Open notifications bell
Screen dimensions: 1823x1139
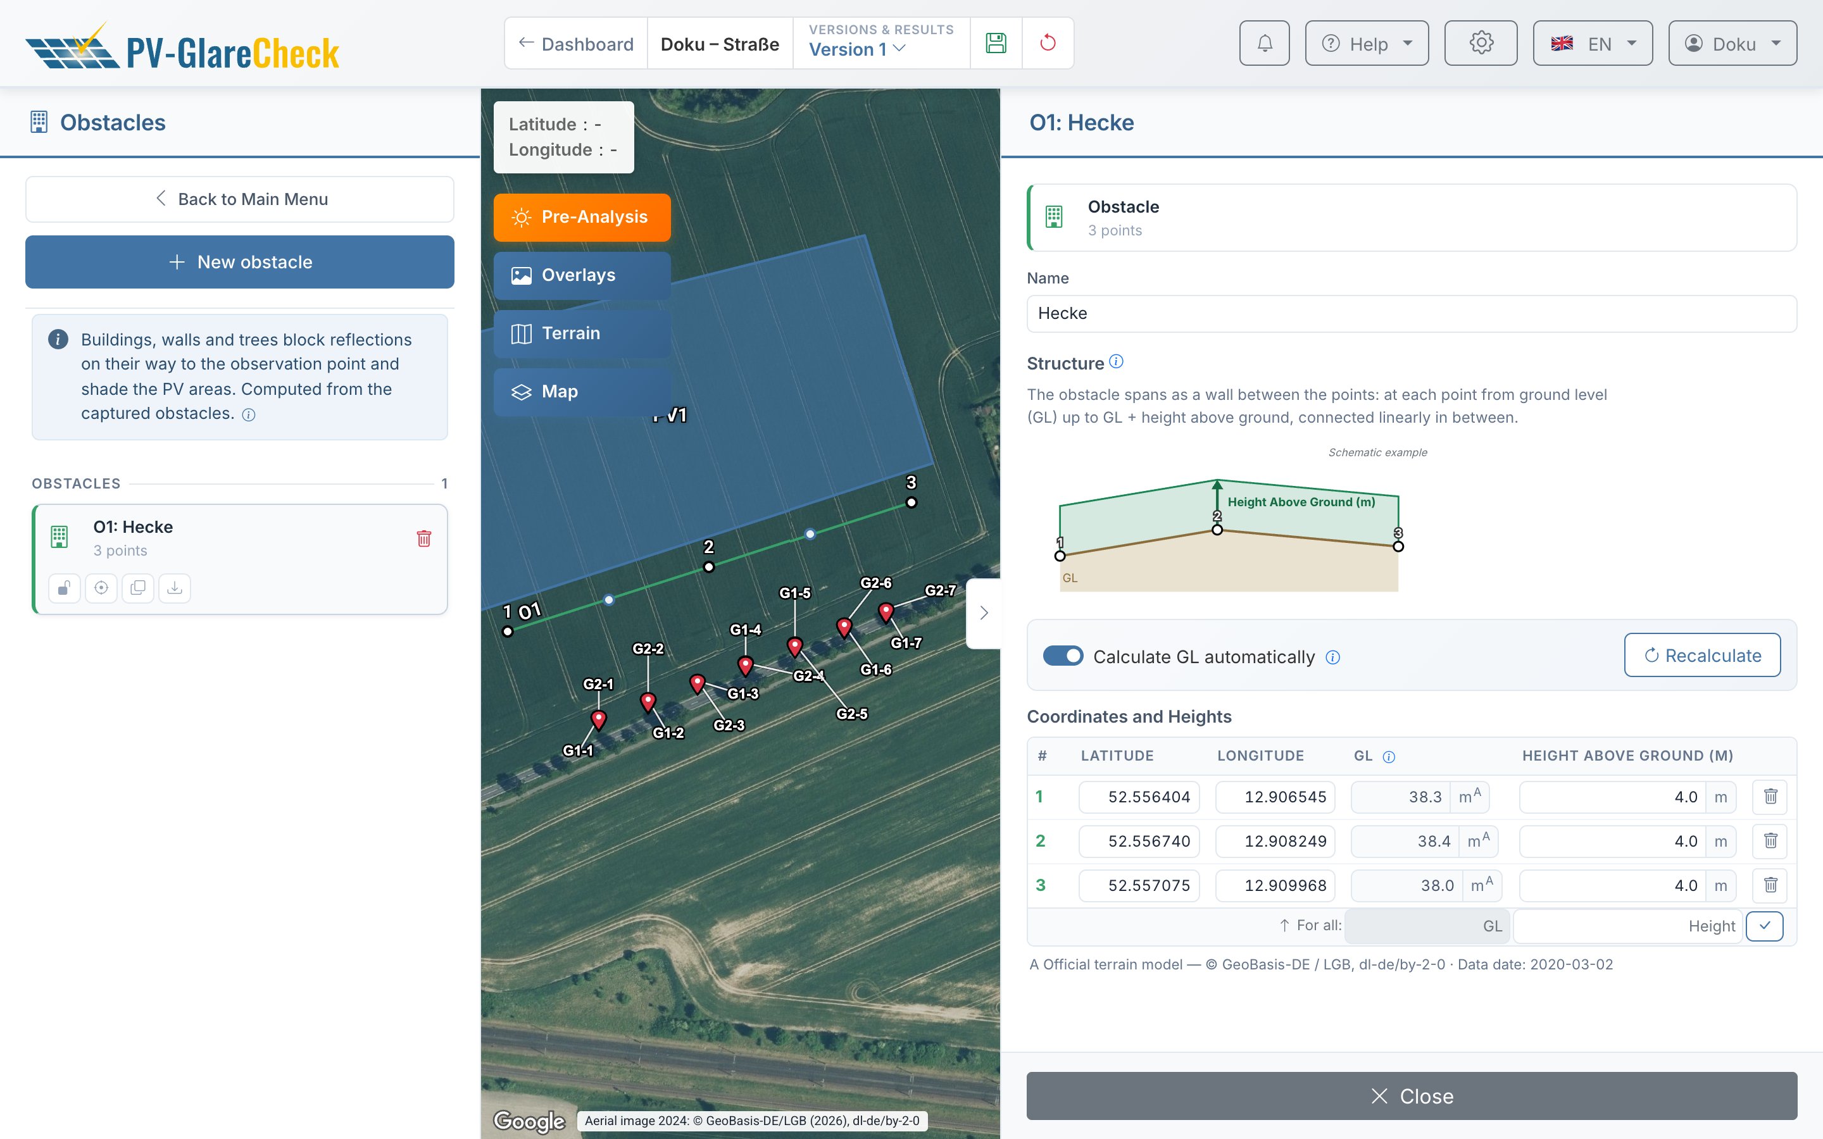point(1265,43)
